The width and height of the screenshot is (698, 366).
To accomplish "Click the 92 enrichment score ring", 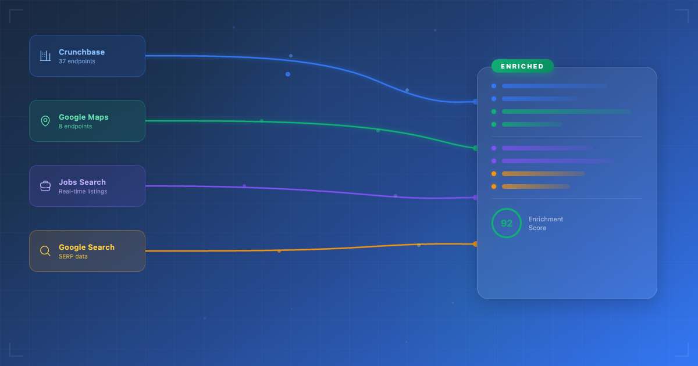I will (x=507, y=223).
